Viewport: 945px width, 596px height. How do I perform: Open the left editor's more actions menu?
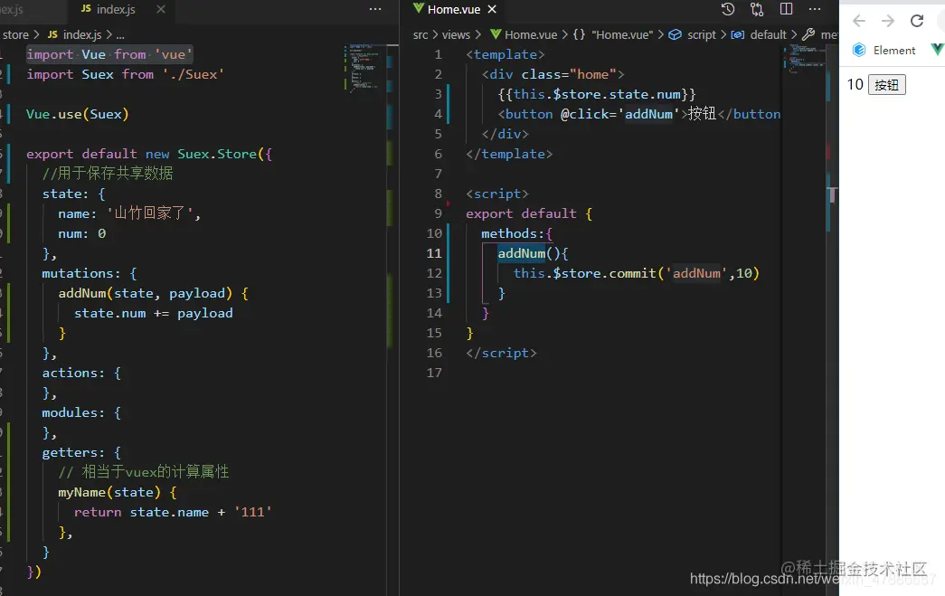coord(375,9)
